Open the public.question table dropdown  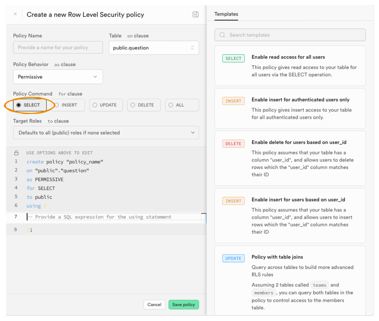(154, 48)
